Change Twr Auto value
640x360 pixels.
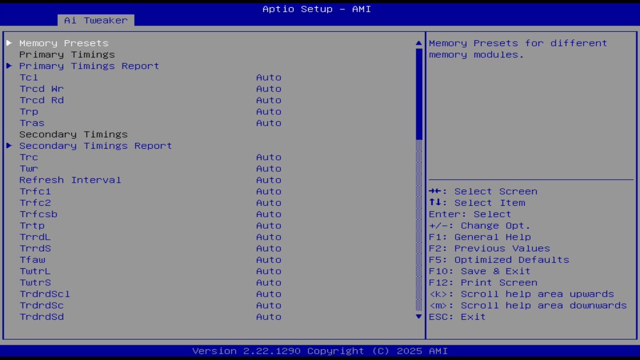pyautogui.click(x=268, y=168)
